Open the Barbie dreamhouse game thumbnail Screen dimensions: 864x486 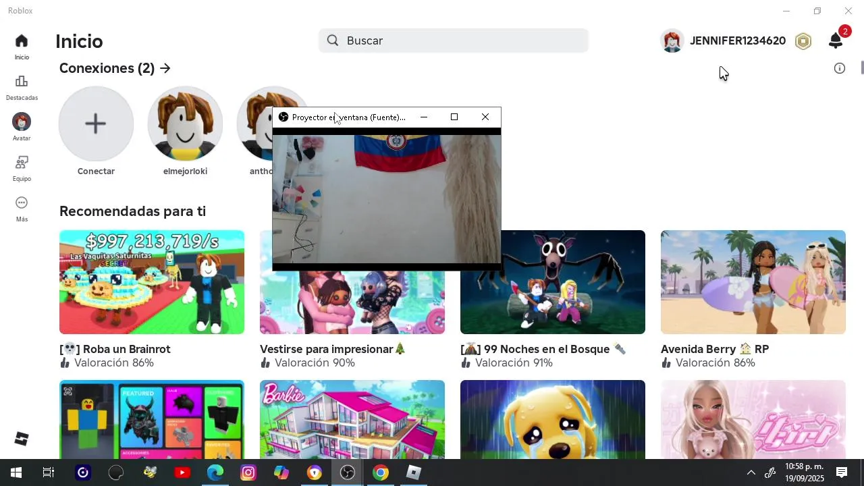(352, 419)
